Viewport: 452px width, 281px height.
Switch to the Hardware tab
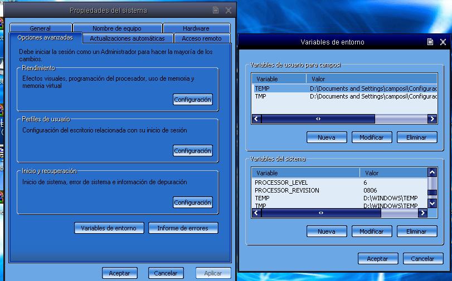pos(196,28)
